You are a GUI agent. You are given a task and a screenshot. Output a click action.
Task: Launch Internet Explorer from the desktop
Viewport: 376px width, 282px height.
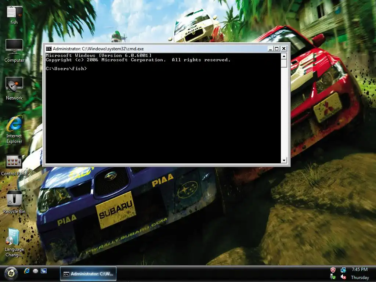[14, 129]
